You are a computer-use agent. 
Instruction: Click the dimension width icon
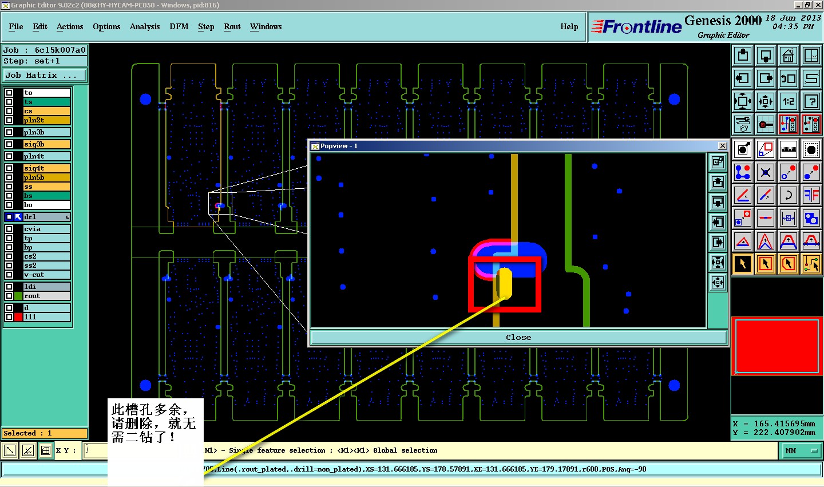point(789,218)
